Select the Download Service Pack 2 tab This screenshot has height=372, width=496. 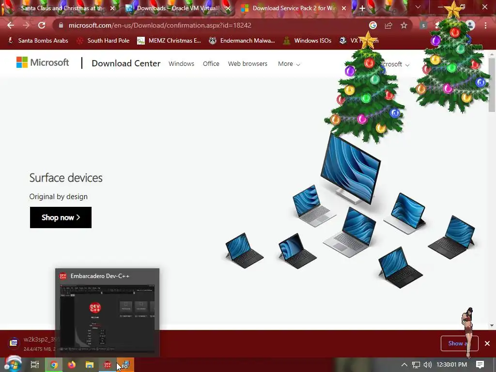point(294,8)
